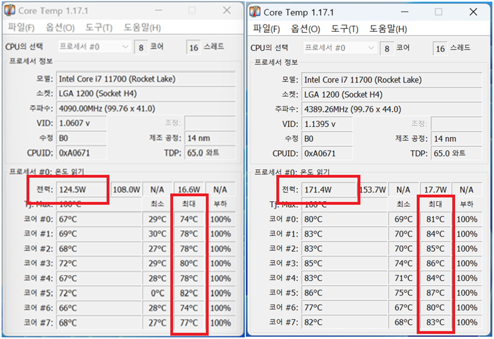Click CPUID 0xA0671 in right window
Screen dimensions: 494x339
click(x=327, y=153)
